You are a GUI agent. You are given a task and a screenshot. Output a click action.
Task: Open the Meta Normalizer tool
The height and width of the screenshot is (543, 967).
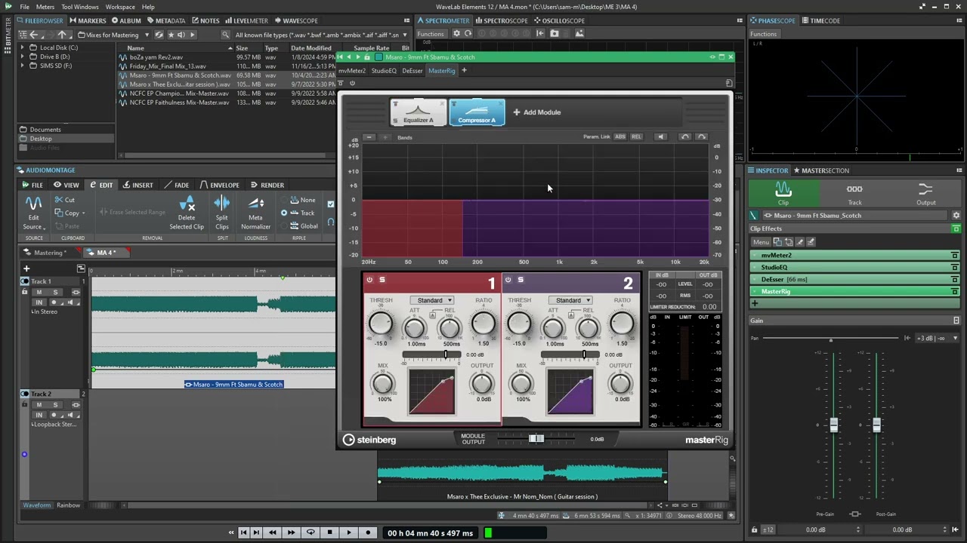(x=255, y=213)
